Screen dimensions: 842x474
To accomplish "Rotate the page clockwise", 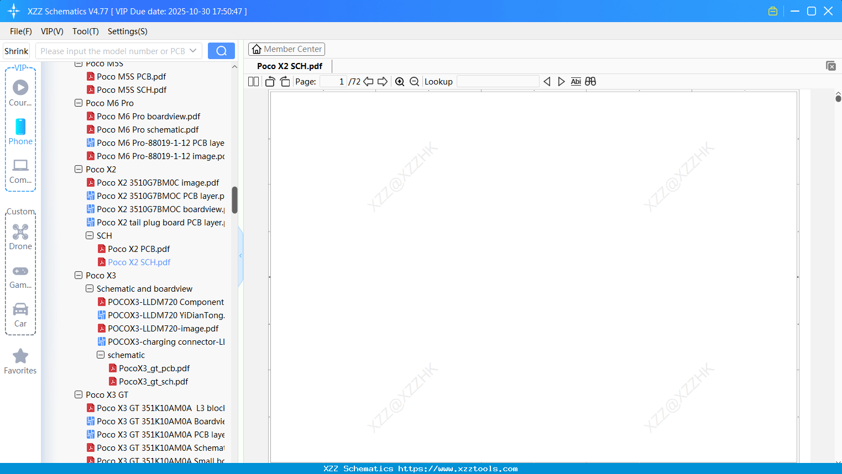I will [285, 82].
